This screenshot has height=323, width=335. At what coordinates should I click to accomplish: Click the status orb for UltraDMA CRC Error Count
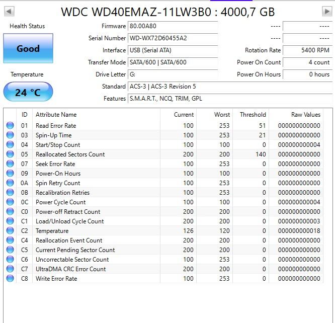click(x=10, y=269)
